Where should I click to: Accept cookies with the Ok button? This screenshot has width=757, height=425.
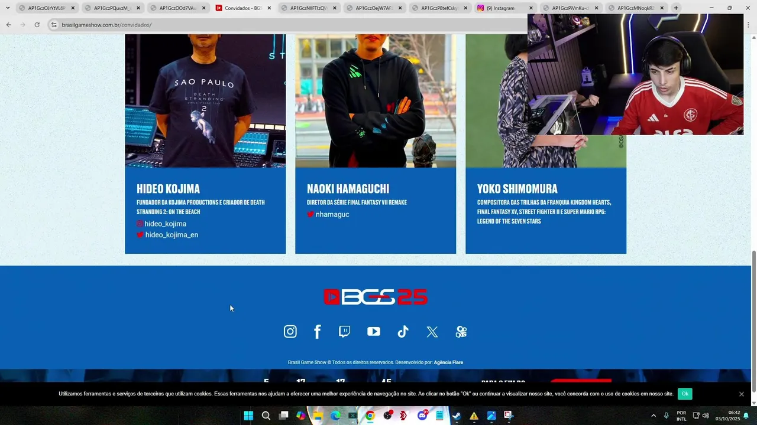[x=685, y=394]
